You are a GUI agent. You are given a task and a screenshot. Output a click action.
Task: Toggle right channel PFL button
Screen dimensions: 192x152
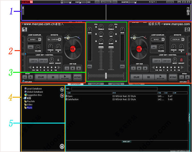(x=122, y=67)
